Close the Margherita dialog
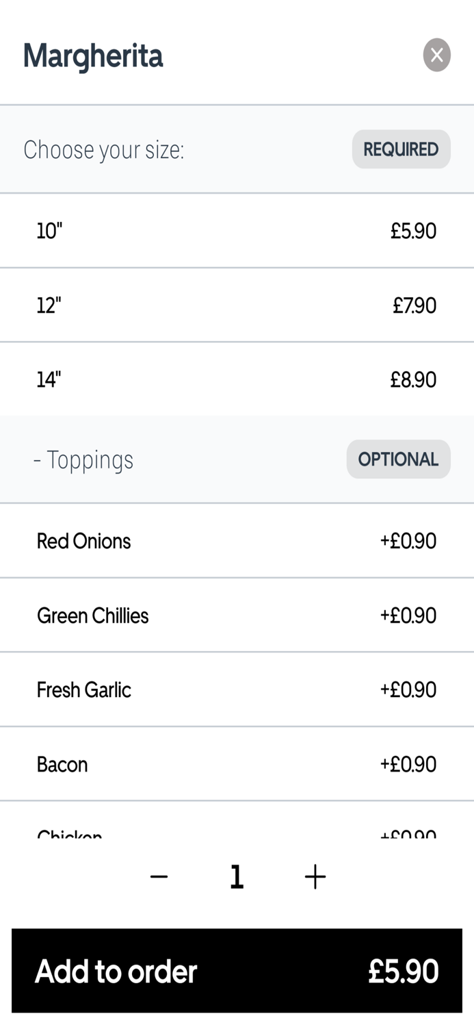The height and width of the screenshot is (1027, 474). [436, 55]
